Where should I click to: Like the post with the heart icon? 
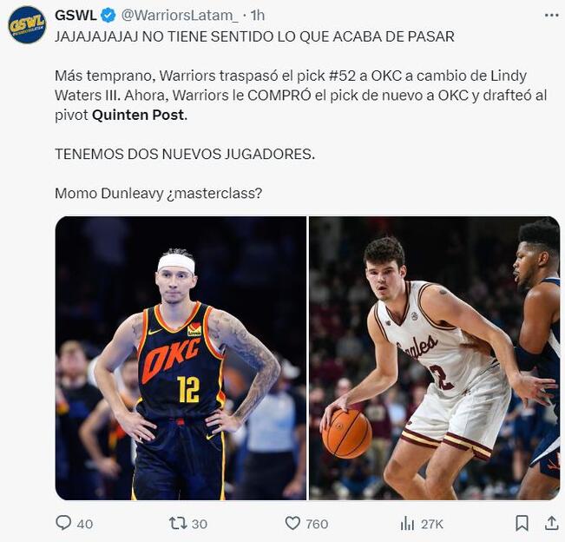(x=292, y=523)
